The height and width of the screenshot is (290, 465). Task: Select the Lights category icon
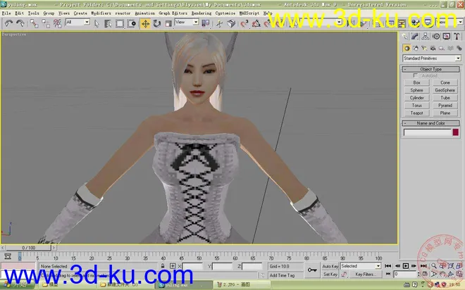click(425, 47)
